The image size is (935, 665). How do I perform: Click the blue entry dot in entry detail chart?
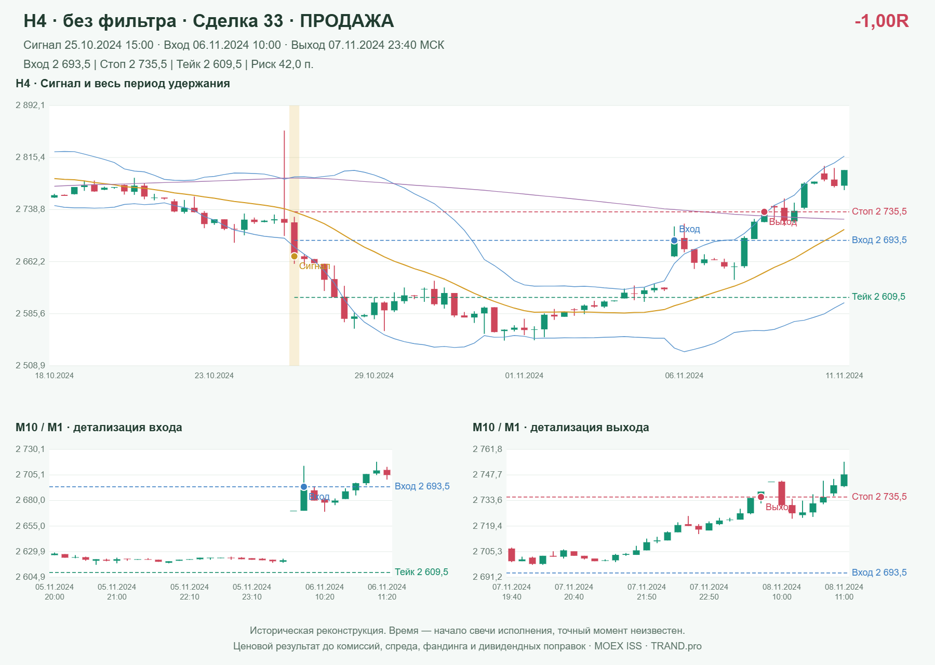tap(304, 487)
